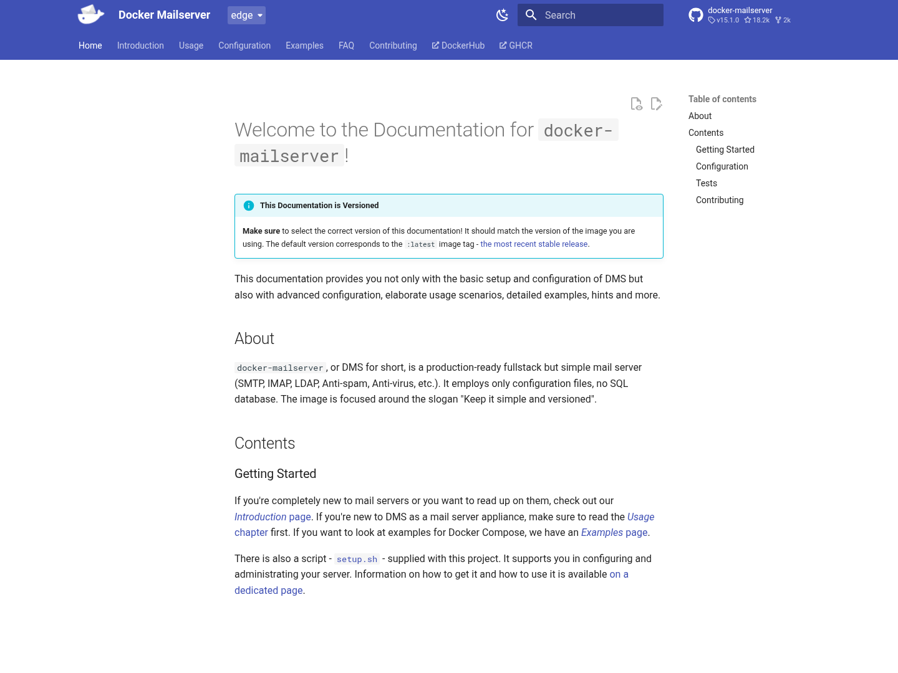Switch to the Usage tab
This screenshot has height=673, width=898.
(191, 45)
